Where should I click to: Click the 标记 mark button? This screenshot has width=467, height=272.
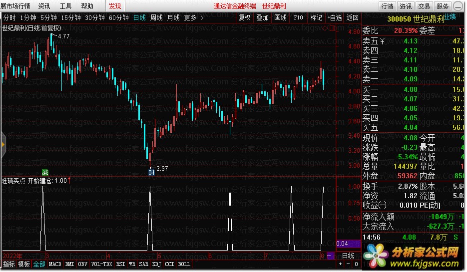pos(316,18)
